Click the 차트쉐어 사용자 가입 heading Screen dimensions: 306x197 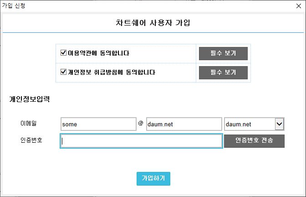[153, 23]
